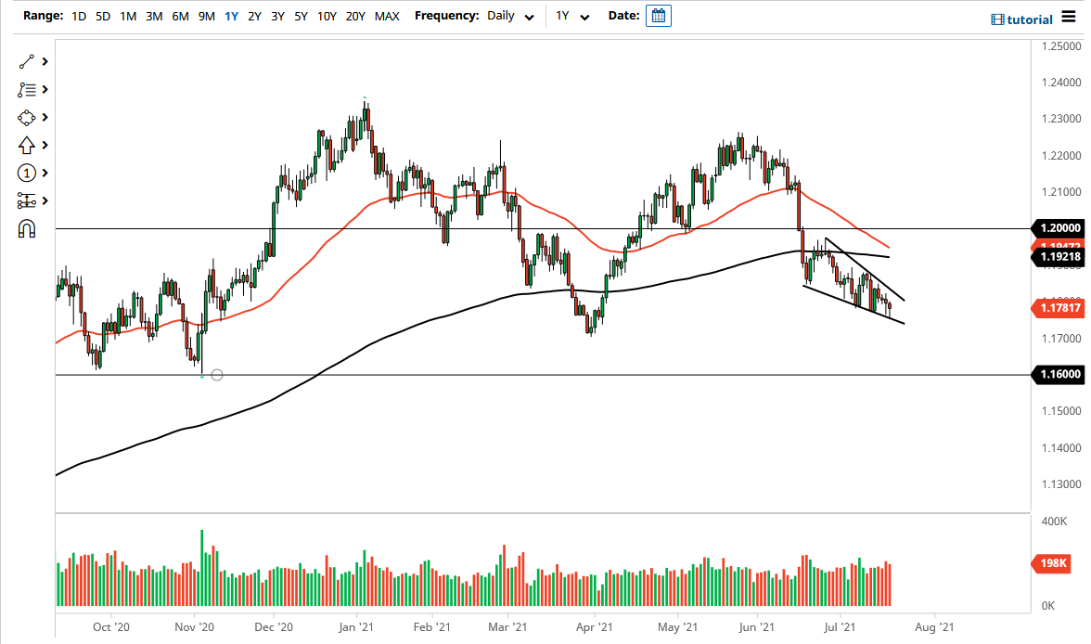Select the ellipse shape tool
Screen dimensions: 1091x644
pyautogui.click(x=27, y=117)
